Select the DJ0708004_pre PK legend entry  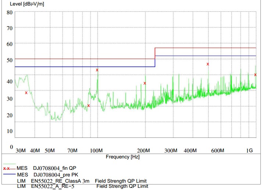click(x=56, y=175)
